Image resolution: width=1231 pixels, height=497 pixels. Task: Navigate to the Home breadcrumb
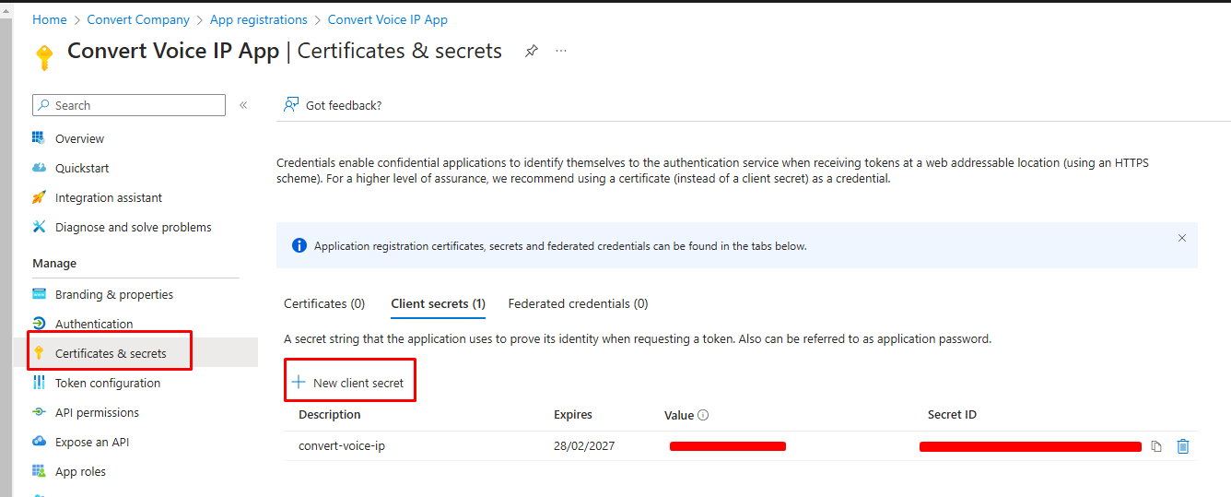[x=50, y=19]
